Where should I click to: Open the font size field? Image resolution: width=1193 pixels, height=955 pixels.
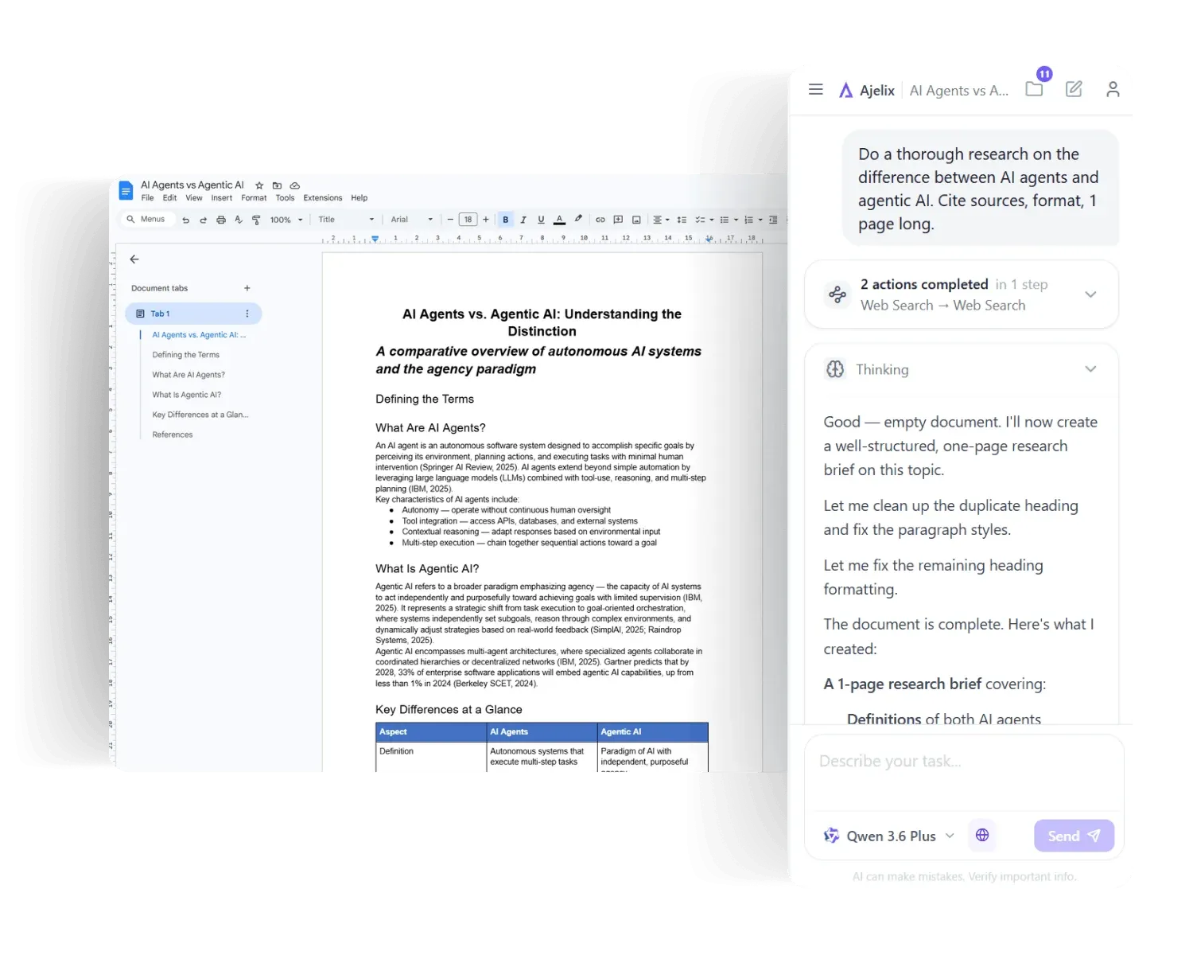pos(468,219)
